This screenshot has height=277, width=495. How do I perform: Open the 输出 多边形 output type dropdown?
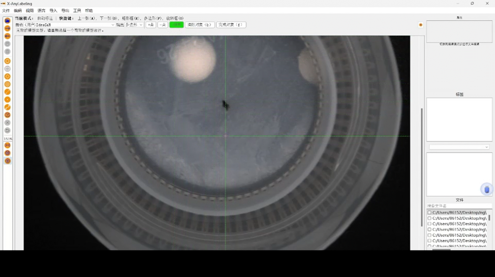click(x=134, y=25)
